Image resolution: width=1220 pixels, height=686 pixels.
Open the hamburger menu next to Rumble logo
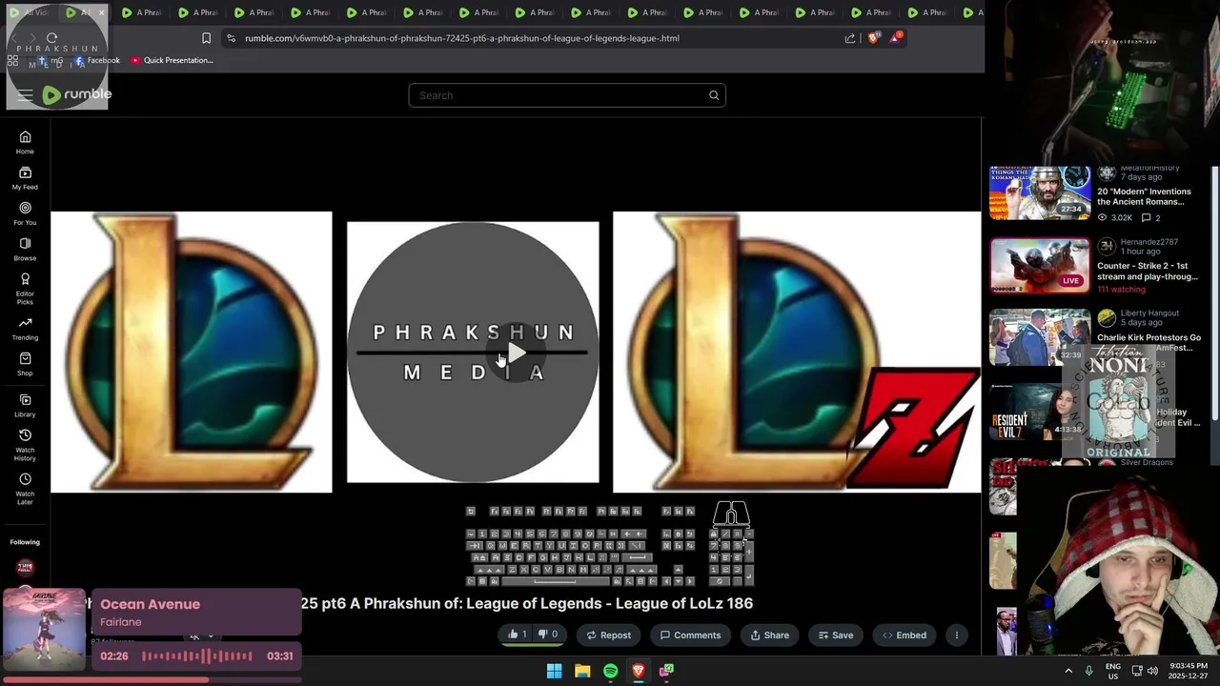25,95
